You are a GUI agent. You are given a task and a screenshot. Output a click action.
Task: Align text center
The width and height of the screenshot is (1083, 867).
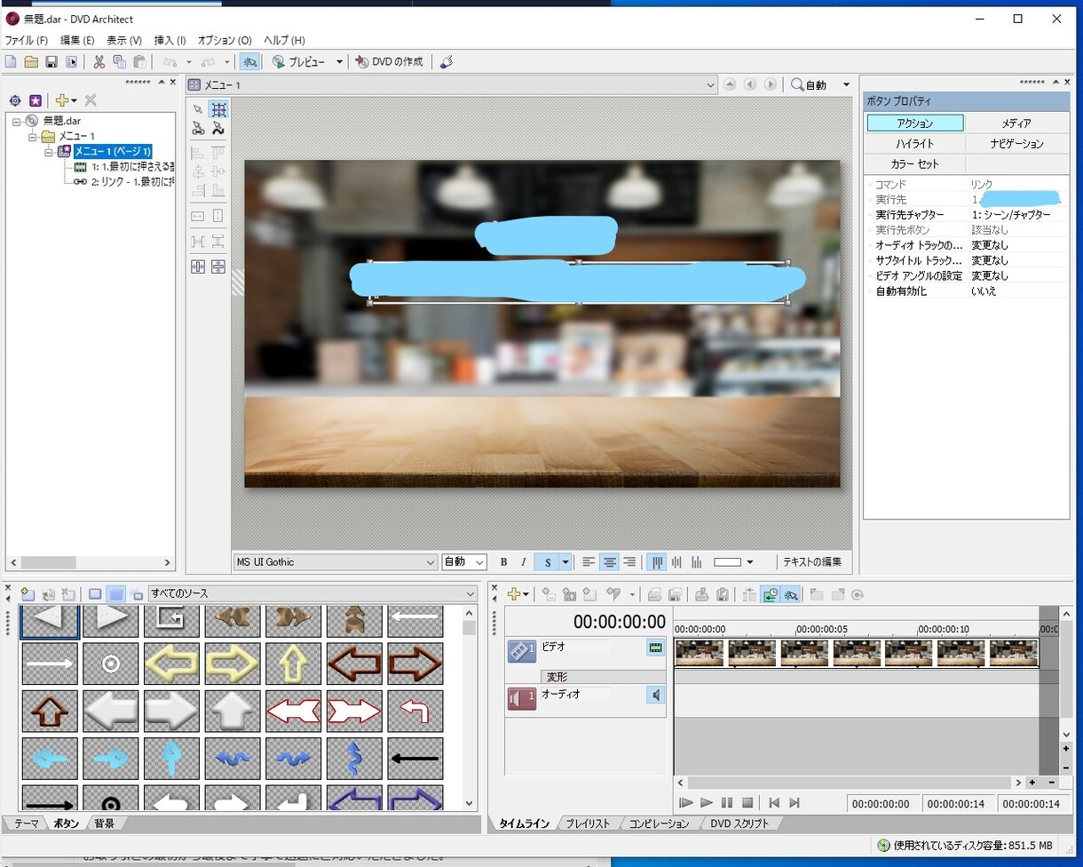609,562
